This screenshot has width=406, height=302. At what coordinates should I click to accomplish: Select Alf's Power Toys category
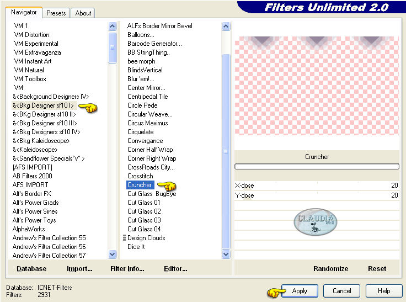(x=34, y=220)
